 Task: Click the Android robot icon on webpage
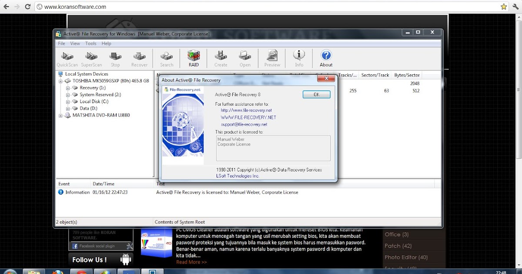click(126, 260)
